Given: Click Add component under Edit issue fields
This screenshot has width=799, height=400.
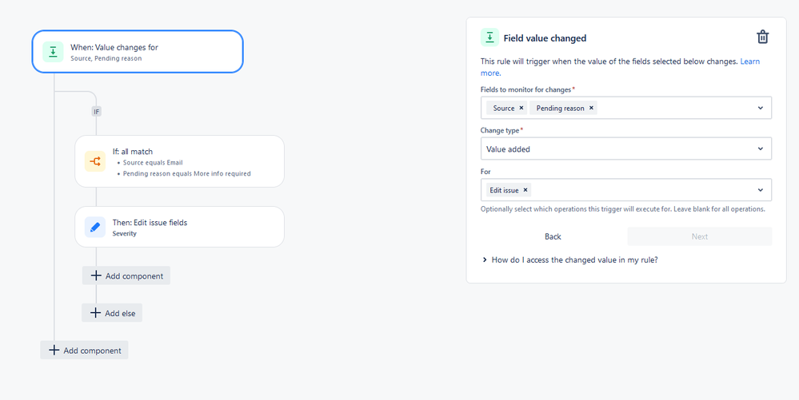Looking at the screenshot, I should click(126, 275).
